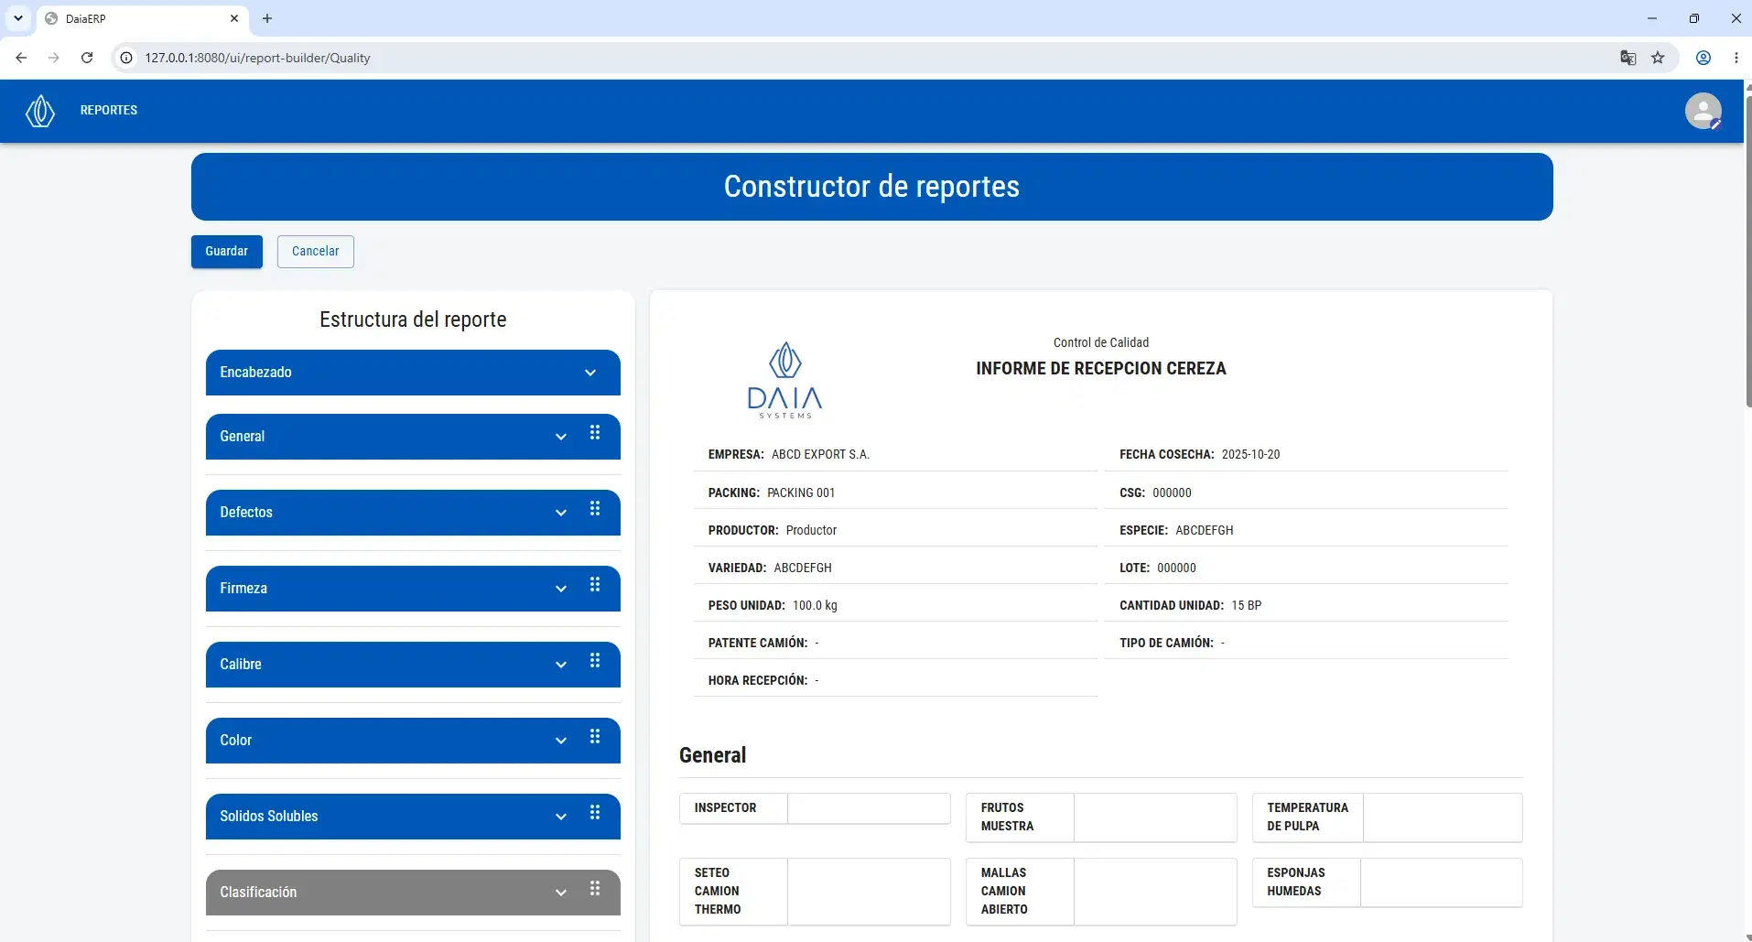1752x942 pixels.
Task: Click the 'ESPECIE:' label
Action: [1143, 531]
